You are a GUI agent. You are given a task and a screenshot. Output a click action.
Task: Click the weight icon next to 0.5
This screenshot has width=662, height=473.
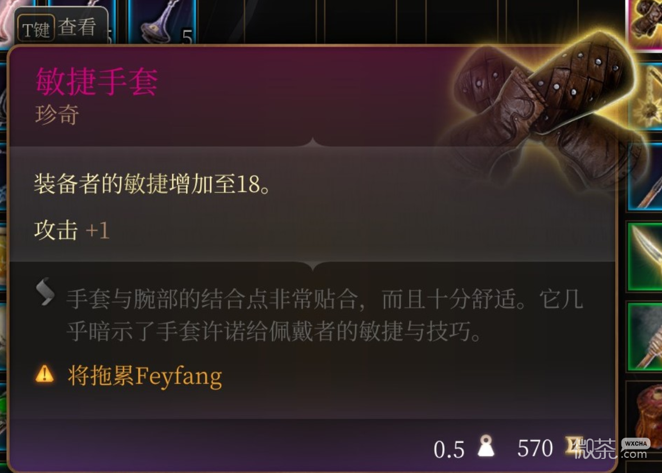pyautogui.click(x=486, y=446)
